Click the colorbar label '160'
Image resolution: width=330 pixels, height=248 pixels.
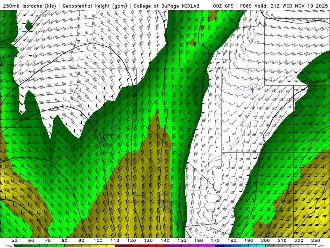[198, 241]
